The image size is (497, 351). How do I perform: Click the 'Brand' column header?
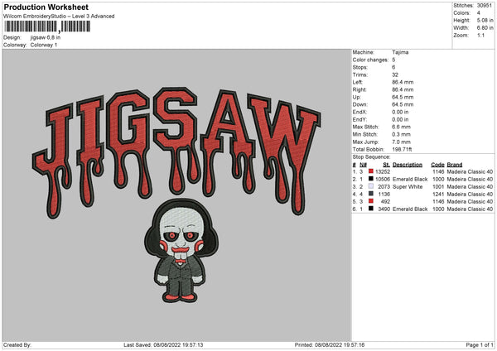click(455, 165)
